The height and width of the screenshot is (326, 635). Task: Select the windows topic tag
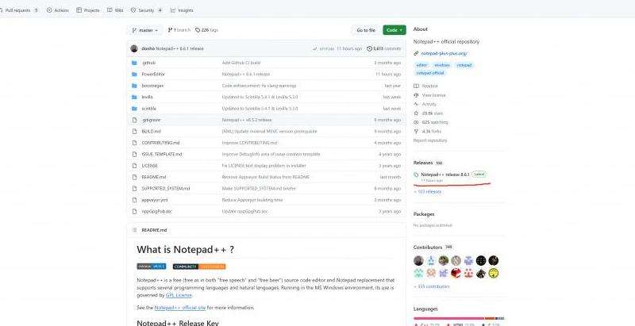[441, 65]
